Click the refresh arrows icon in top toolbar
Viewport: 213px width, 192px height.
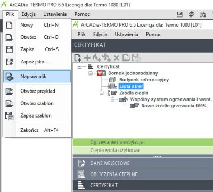click(x=191, y=14)
